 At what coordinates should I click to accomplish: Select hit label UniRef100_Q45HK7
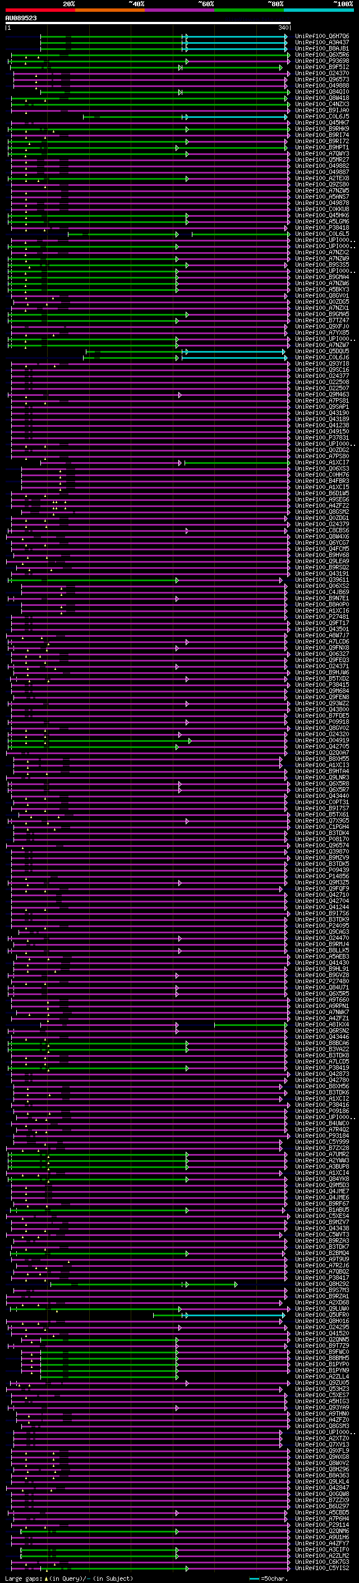click(322, 122)
